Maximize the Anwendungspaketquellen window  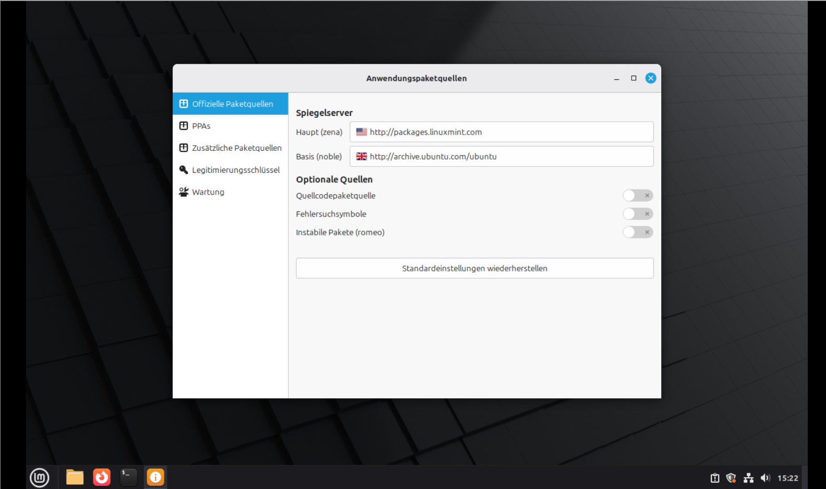(x=634, y=78)
